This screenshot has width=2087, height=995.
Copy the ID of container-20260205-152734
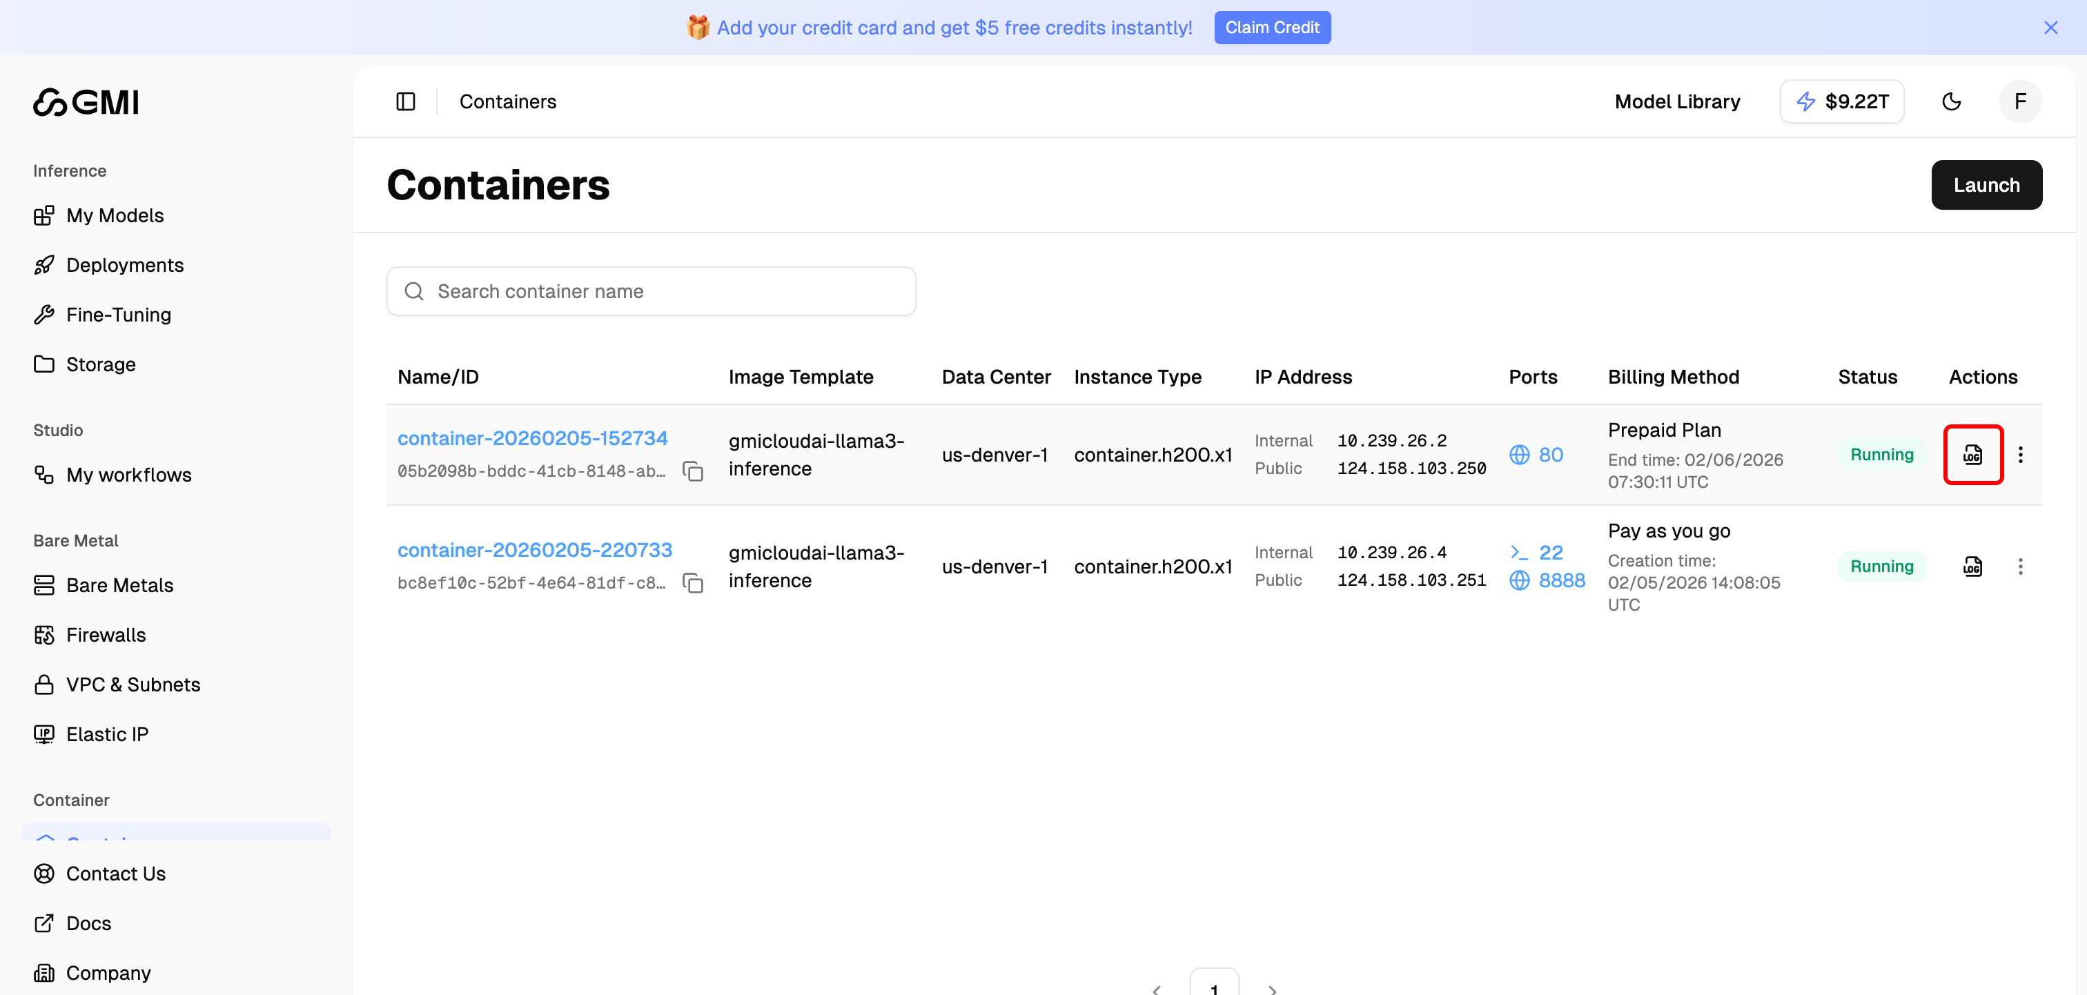pos(694,471)
